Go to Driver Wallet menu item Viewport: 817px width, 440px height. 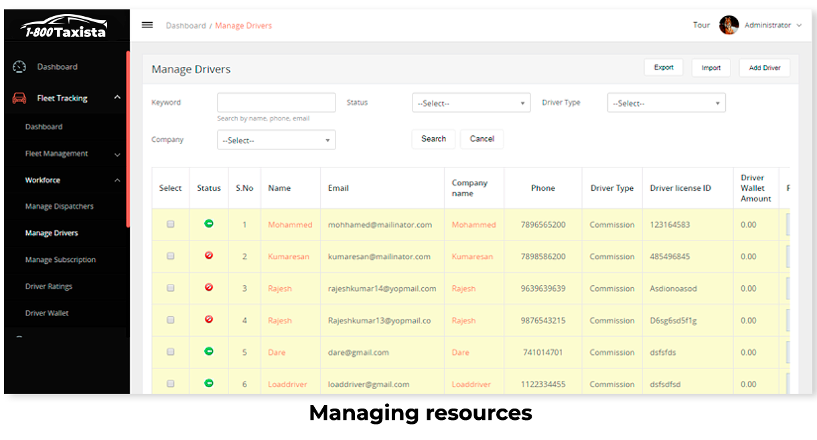47,313
